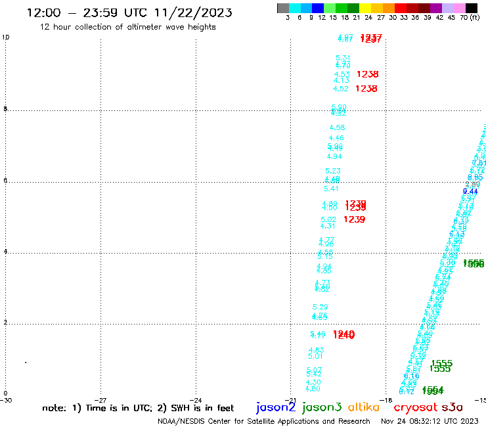
Task: Click the '70 (ft)' legend label
Action: click(470, 18)
